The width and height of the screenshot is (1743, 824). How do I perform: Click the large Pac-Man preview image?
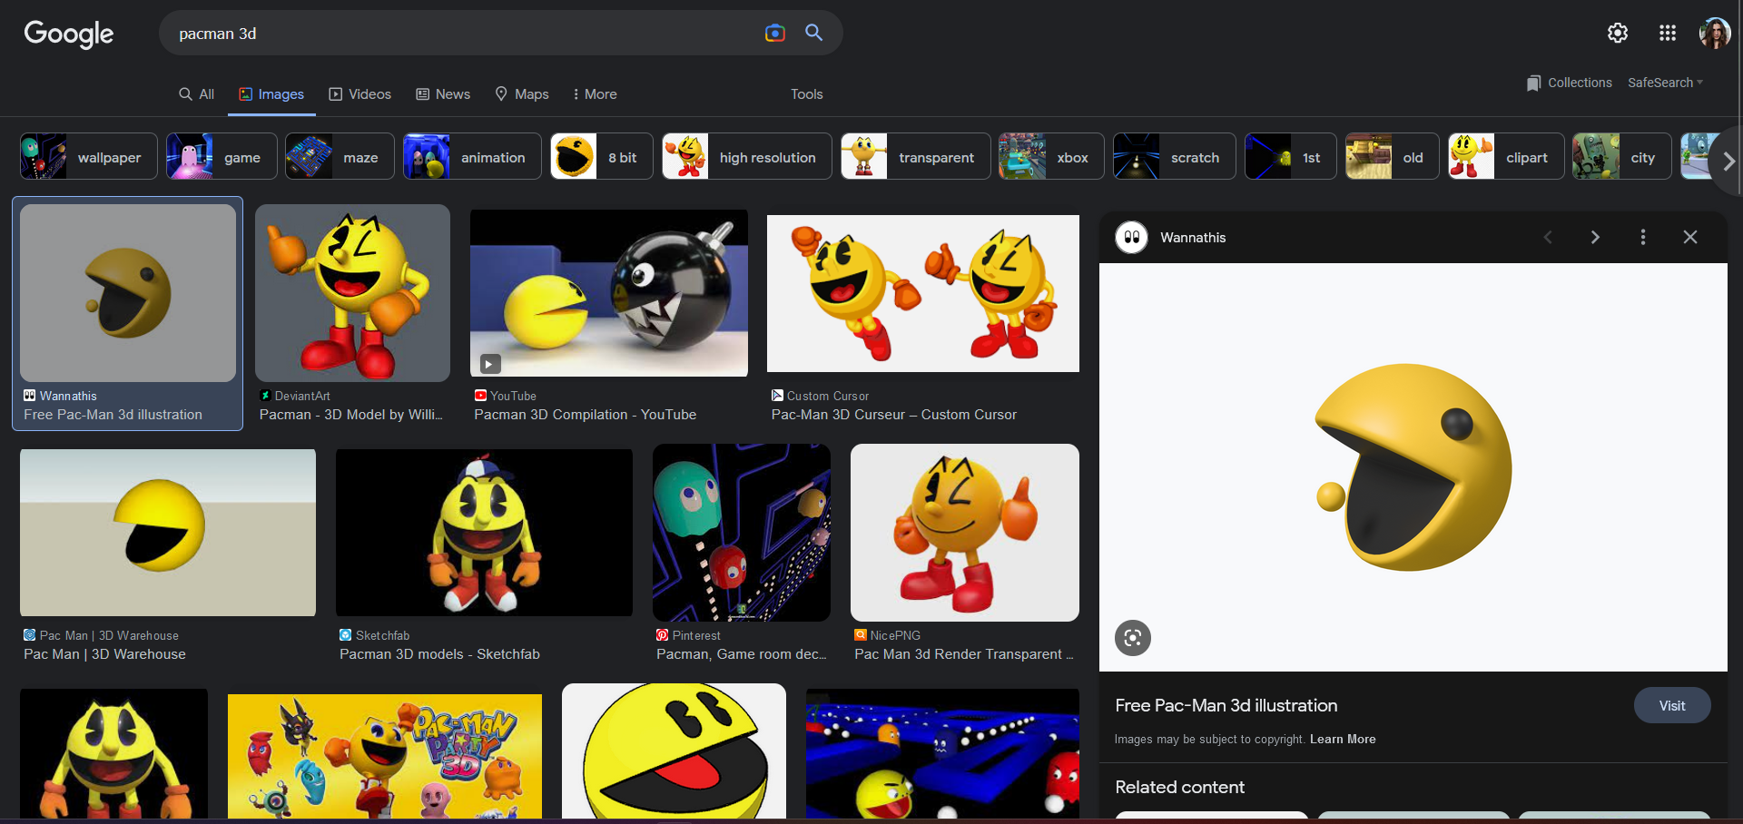pyautogui.click(x=1413, y=467)
